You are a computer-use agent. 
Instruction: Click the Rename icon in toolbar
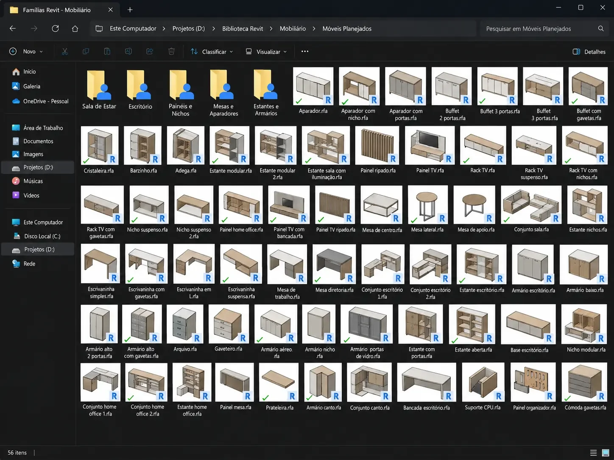128,51
